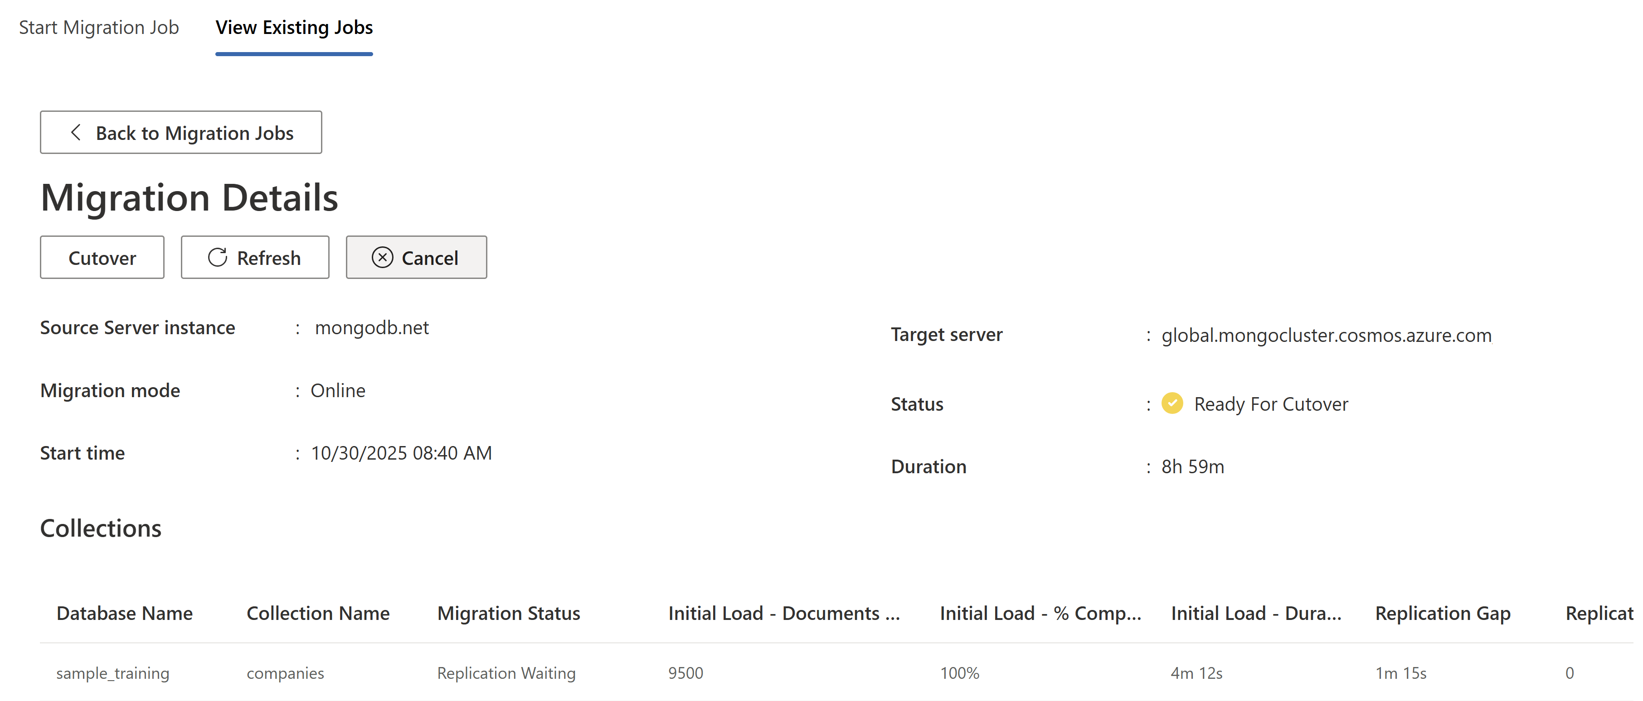Click the back chevron arrow icon
This screenshot has width=1643, height=701.
(75, 133)
